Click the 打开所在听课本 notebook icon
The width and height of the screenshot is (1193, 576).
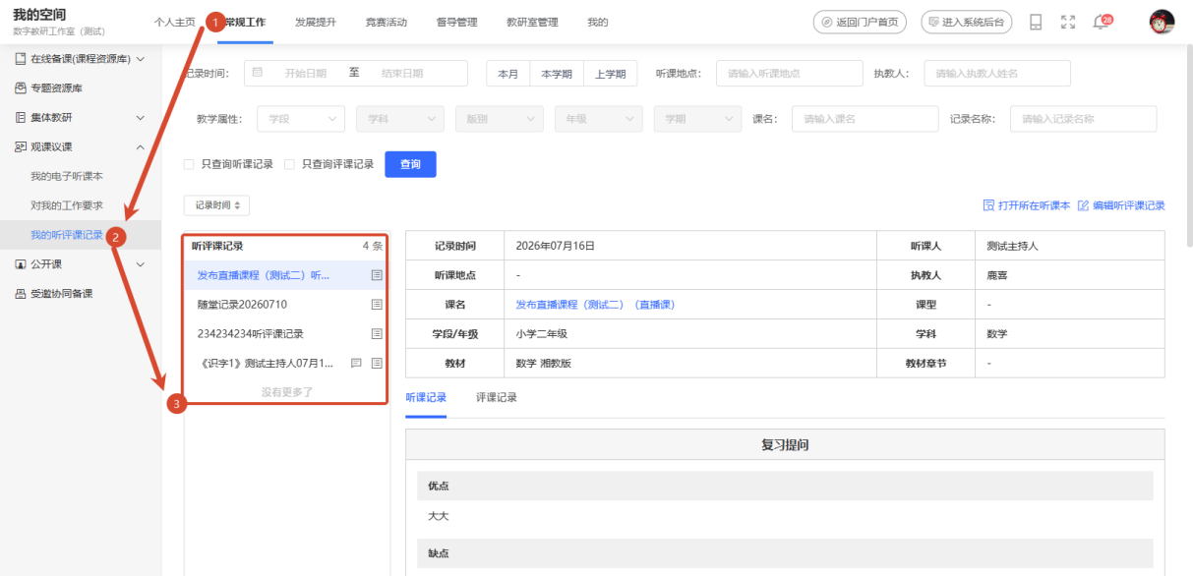coord(988,205)
